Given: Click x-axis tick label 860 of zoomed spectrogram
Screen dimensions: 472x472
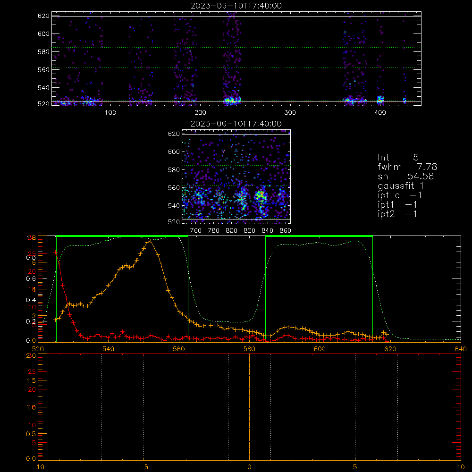Looking at the screenshot, I should (286, 231).
